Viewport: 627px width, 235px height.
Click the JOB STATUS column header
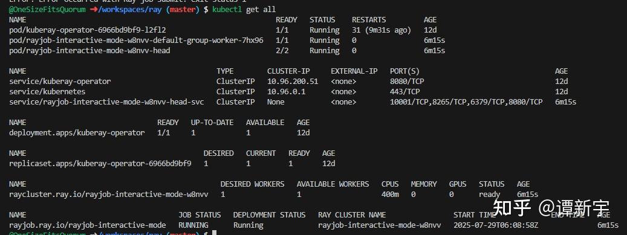(x=200, y=215)
